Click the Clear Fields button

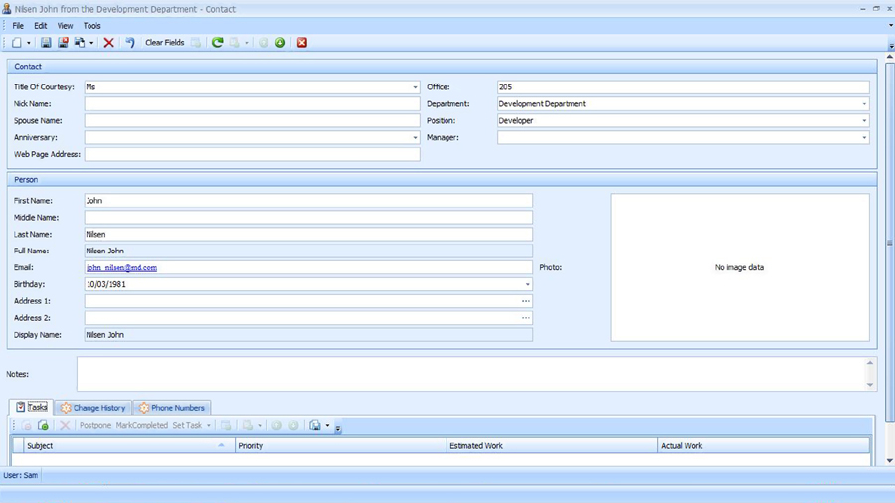click(165, 43)
